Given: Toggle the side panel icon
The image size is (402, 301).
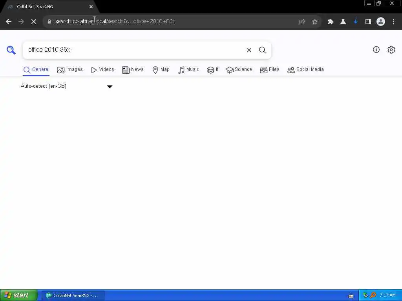Looking at the screenshot, I should coord(368,22).
